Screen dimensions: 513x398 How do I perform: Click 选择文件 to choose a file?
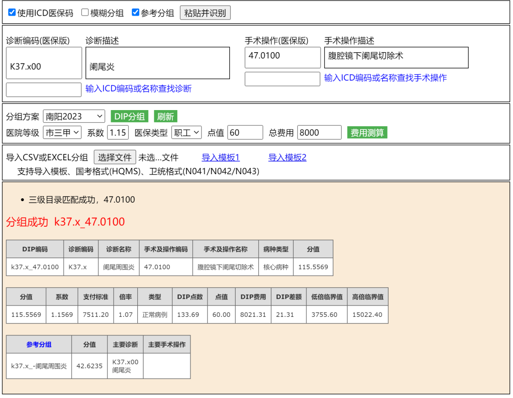tap(115, 157)
